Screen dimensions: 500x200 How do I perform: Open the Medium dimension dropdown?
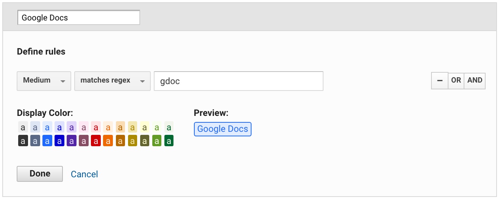click(44, 81)
